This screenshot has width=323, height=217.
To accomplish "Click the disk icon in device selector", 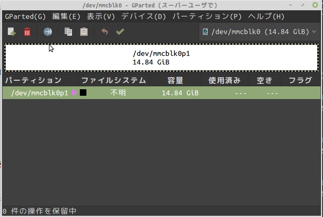I will click(205, 32).
